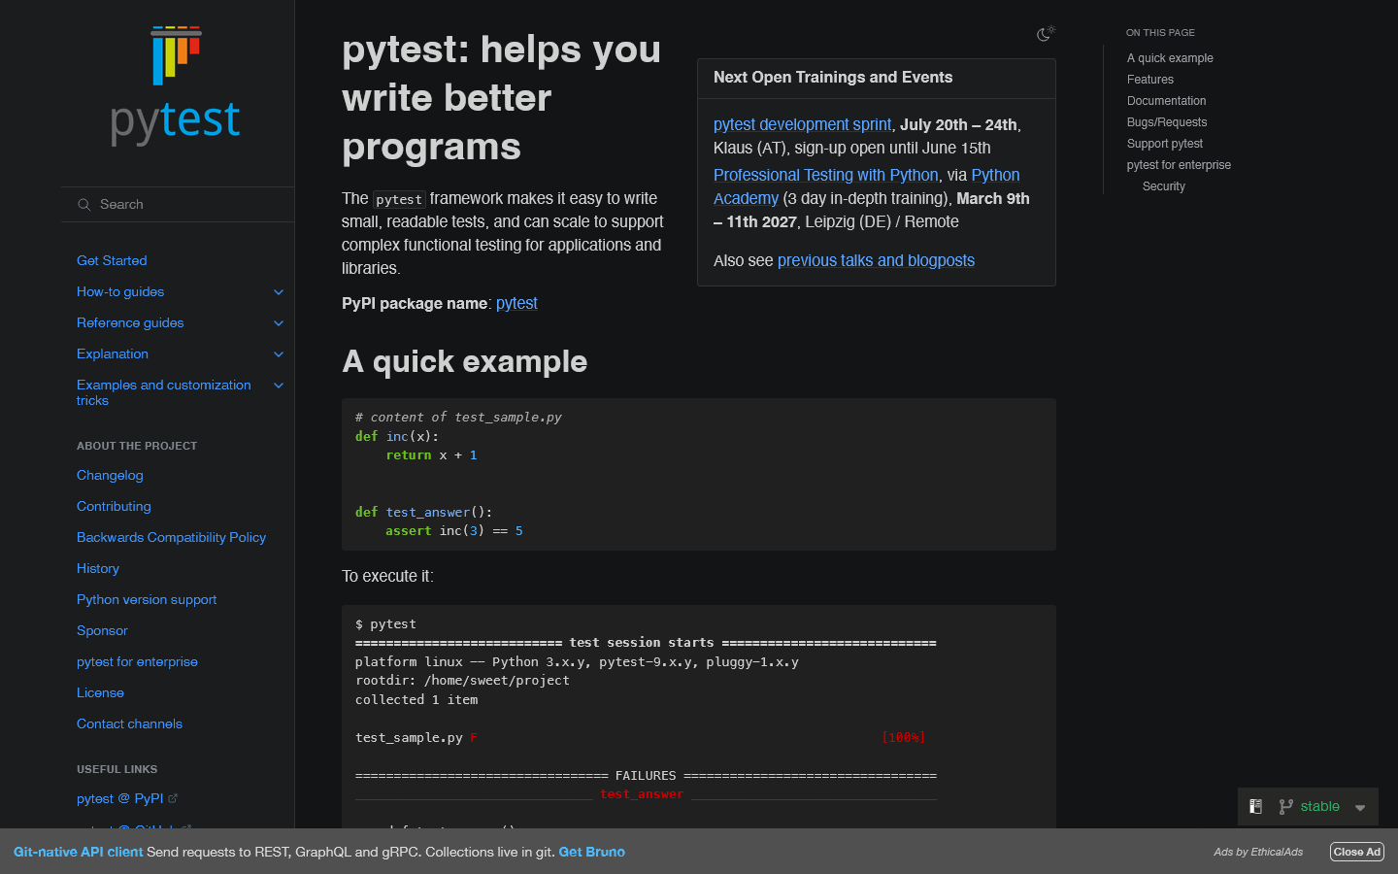Jump to Documentation in page contents

pyautogui.click(x=1166, y=101)
